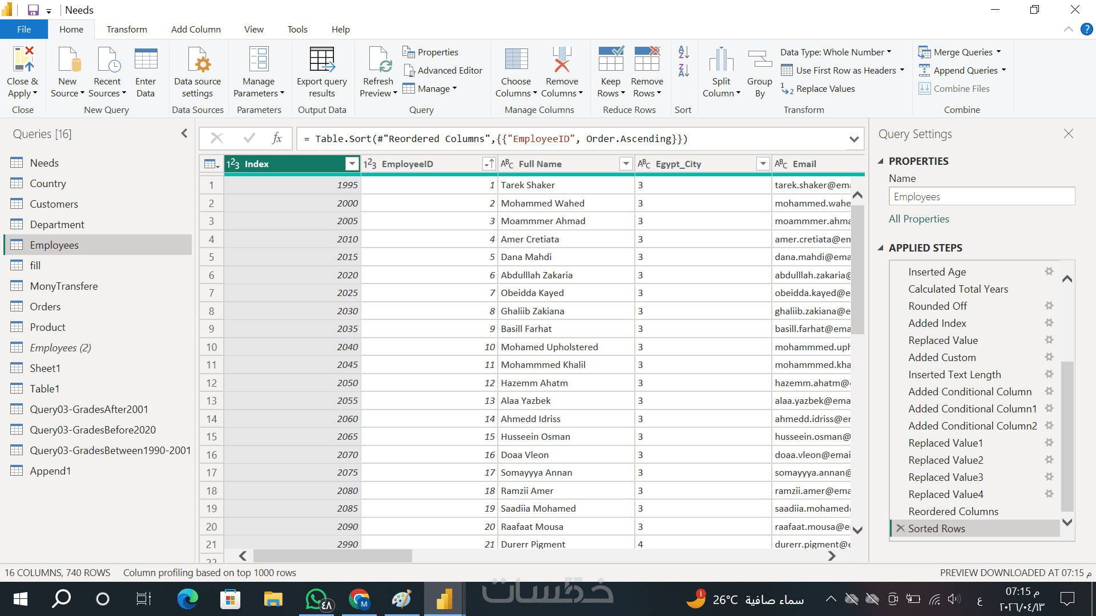The image size is (1096, 616).
Task: Sort ascending with the A-Z icon
Action: [x=683, y=52]
